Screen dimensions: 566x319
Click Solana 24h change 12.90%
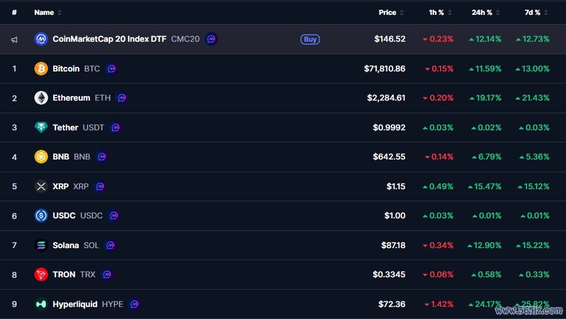click(484, 245)
